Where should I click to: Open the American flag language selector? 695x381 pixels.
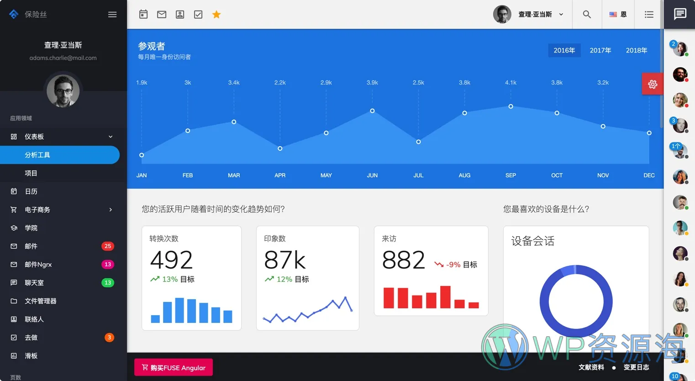[613, 14]
